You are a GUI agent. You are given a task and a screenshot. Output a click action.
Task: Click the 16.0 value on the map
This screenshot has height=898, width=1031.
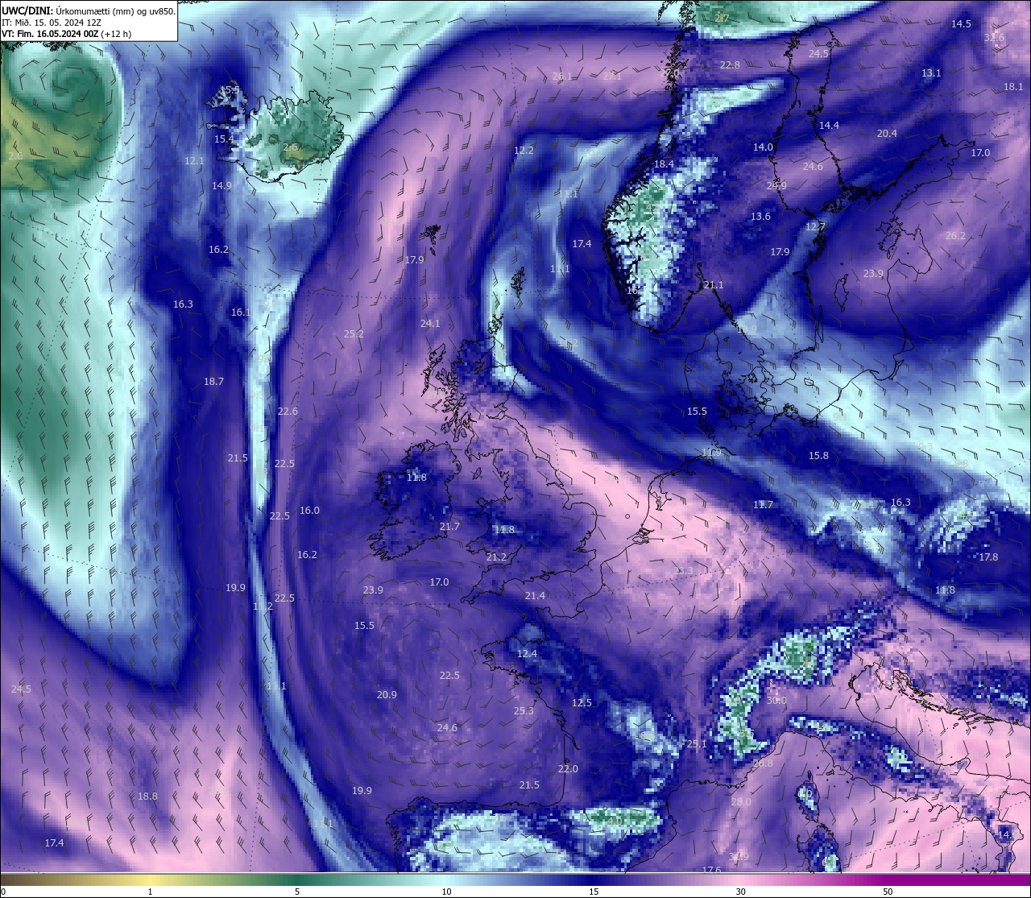click(309, 511)
